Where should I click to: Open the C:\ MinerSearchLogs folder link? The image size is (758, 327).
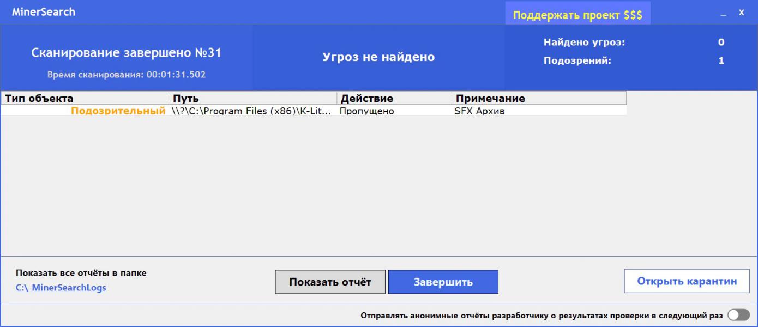61,288
